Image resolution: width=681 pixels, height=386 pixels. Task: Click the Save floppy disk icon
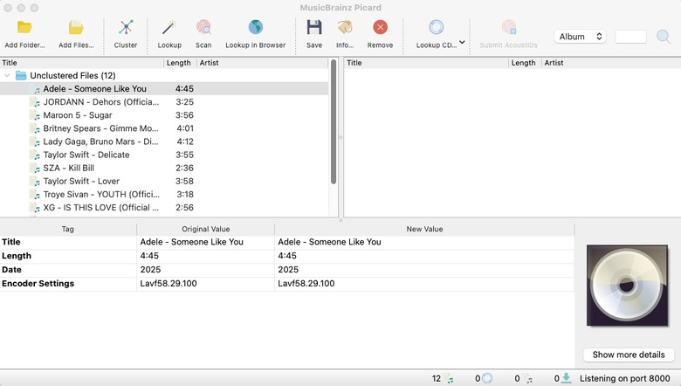[x=314, y=27]
